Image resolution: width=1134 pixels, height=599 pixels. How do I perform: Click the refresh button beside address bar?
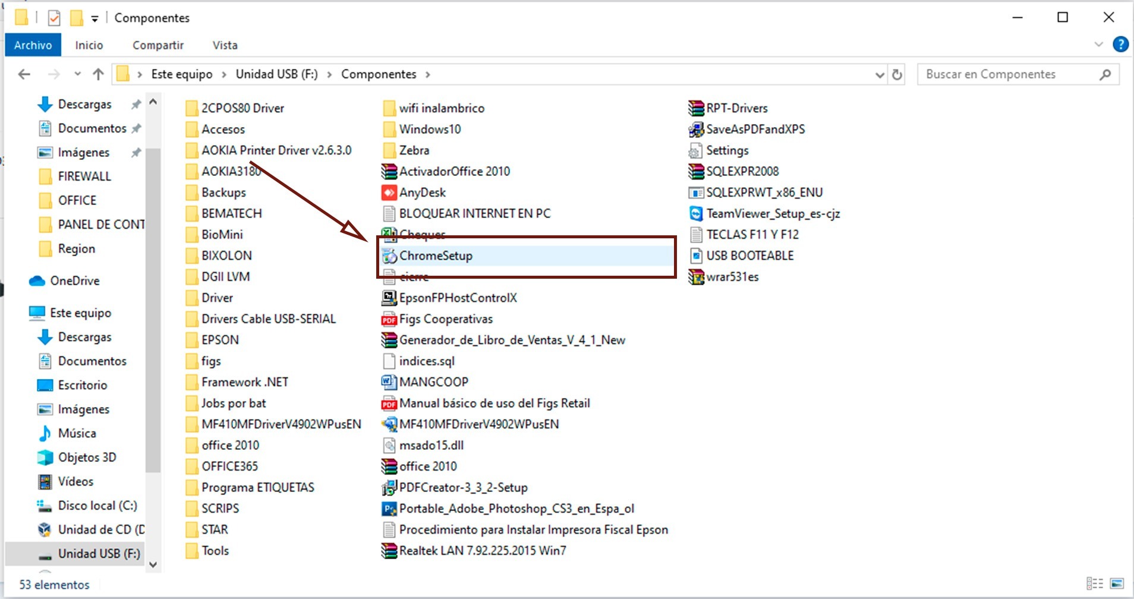point(897,74)
